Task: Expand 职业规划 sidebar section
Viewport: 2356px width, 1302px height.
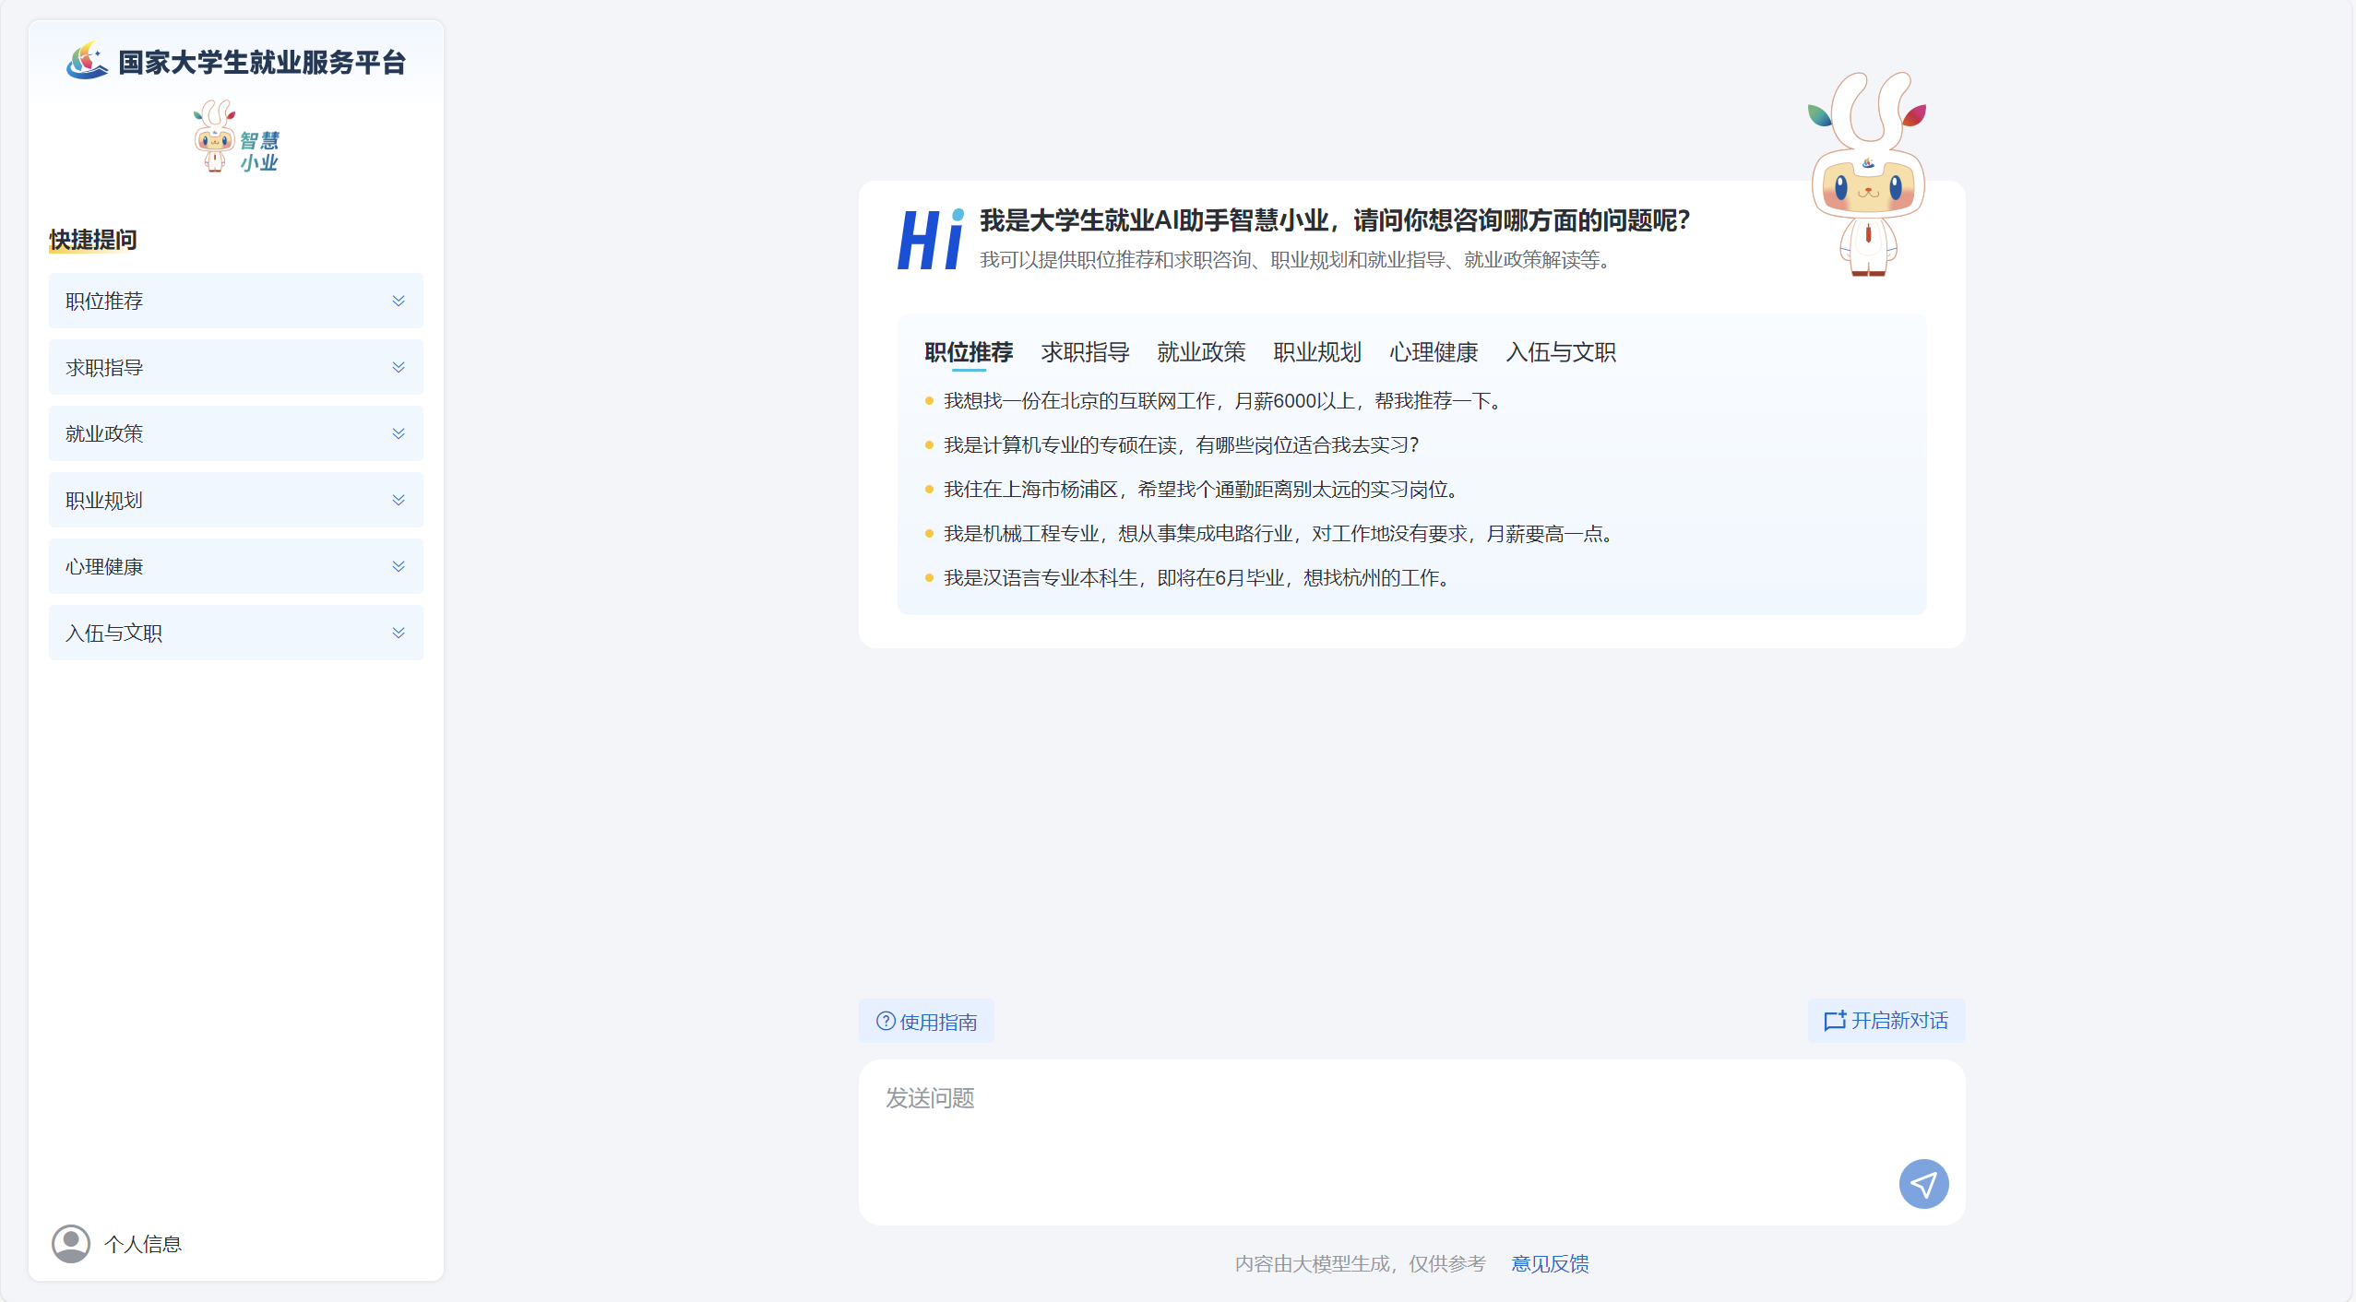Action: pos(235,500)
